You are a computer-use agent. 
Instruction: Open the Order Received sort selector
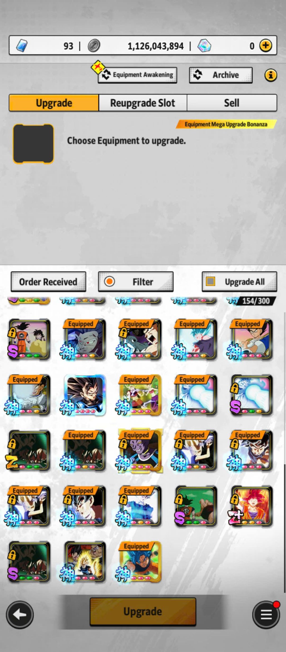pos(48,282)
